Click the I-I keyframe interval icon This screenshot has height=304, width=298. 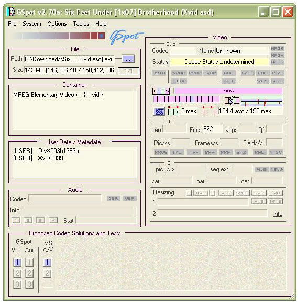(x=209, y=111)
